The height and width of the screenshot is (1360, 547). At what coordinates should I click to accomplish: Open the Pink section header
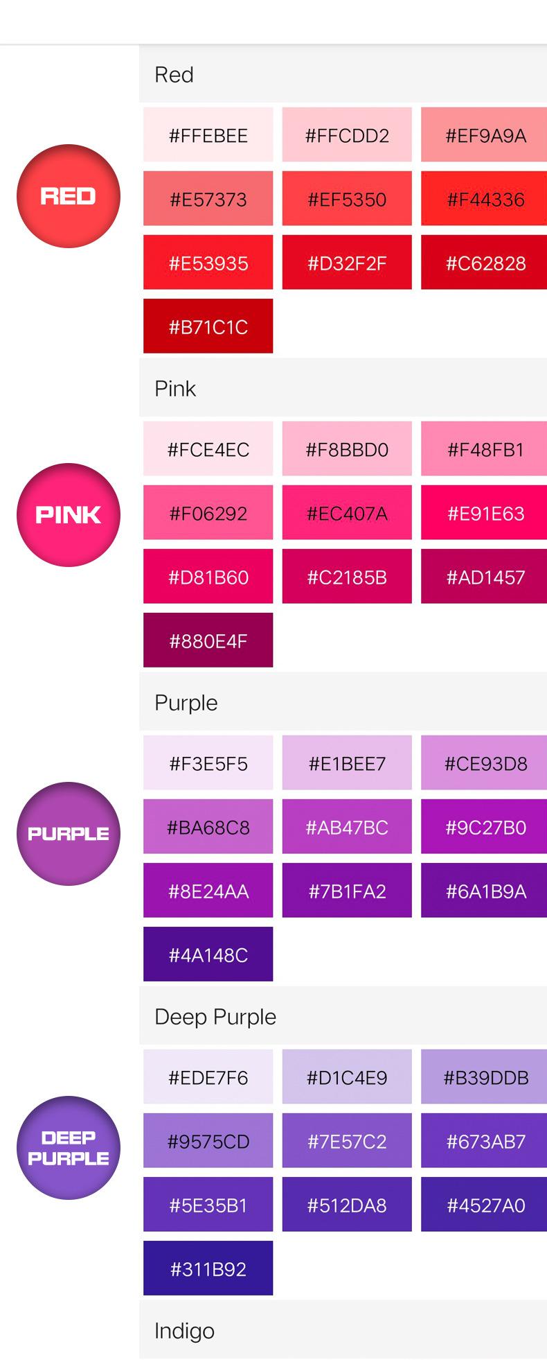(x=343, y=388)
